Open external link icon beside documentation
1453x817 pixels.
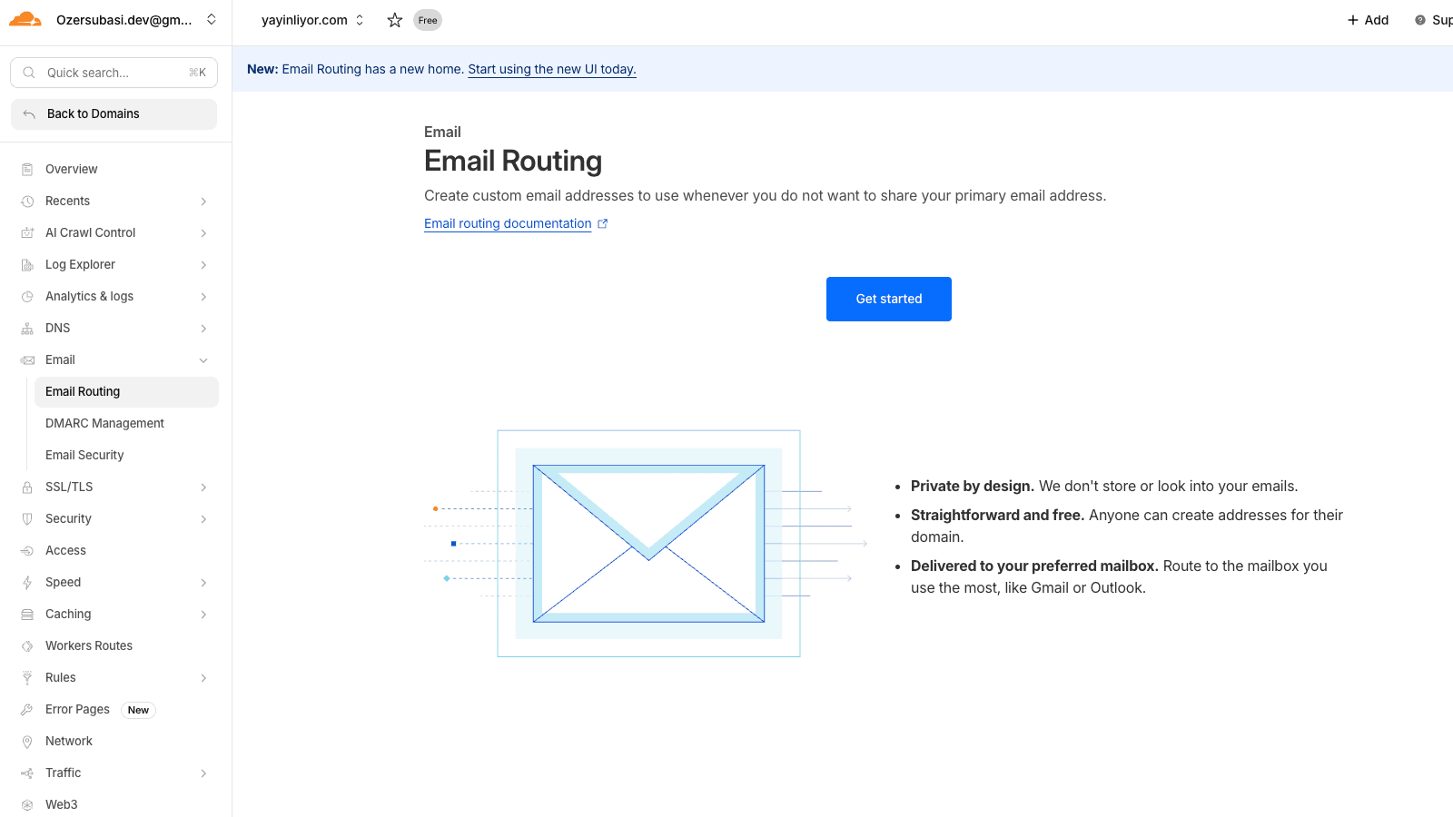pos(602,223)
